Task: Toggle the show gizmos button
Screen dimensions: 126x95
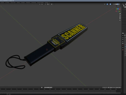Action: pos(107,4)
